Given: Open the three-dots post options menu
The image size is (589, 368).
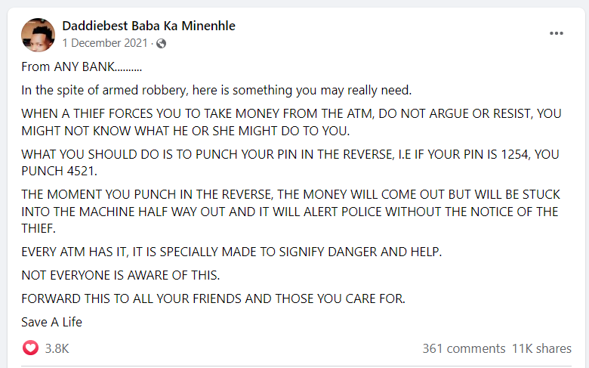Looking at the screenshot, I should (x=556, y=33).
